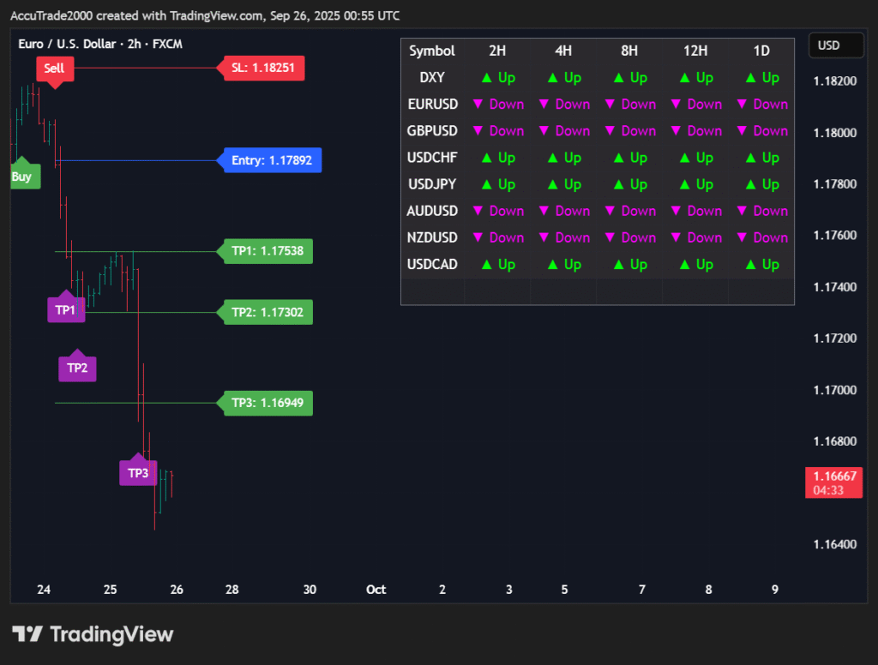Select the purple TP3 marker on chart
The width and height of the screenshot is (878, 665).
[x=138, y=472]
